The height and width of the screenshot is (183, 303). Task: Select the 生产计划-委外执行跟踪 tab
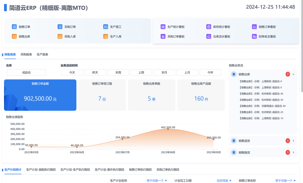click(x=110, y=170)
